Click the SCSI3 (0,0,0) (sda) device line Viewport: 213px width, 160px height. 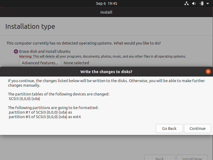click(24, 99)
